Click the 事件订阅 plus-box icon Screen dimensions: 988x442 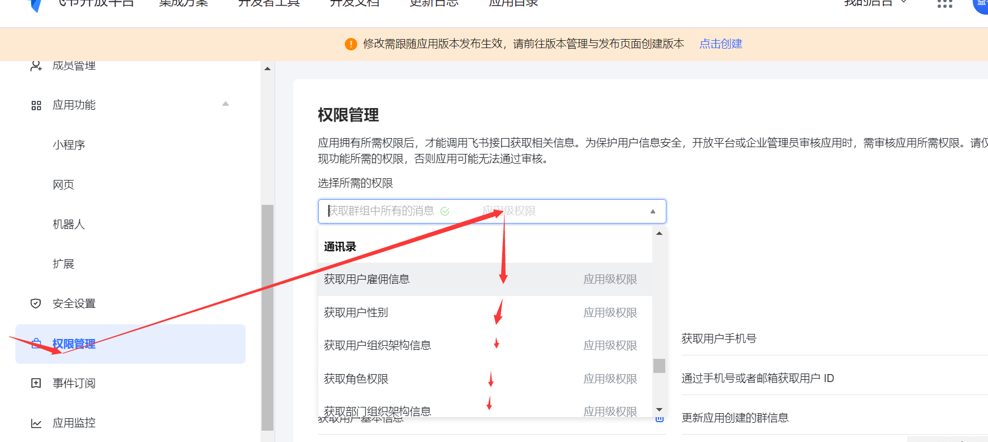tap(36, 383)
